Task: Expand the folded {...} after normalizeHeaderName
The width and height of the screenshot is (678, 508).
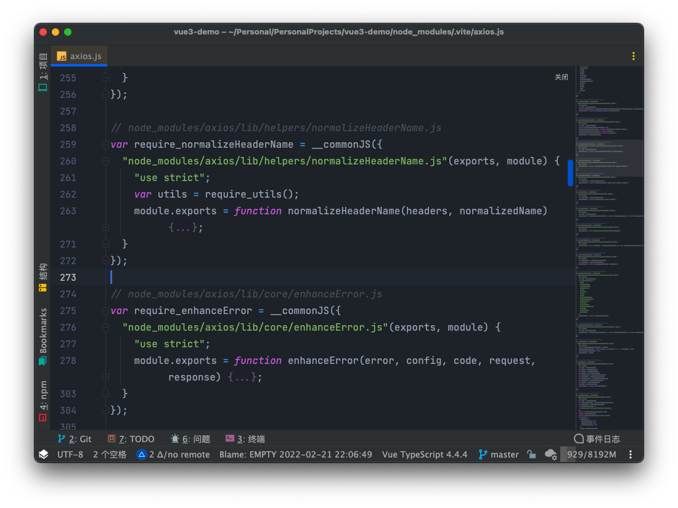Action: pyautogui.click(x=183, y=227)
